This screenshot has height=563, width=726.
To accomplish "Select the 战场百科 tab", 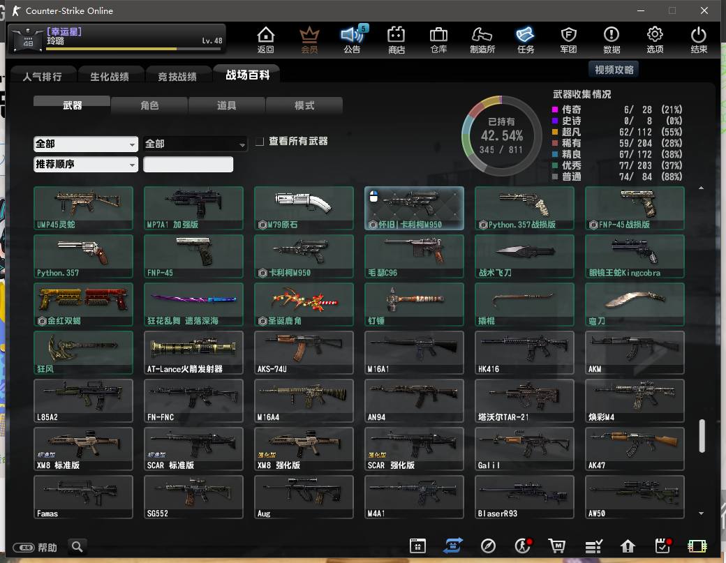I will tap(247, 75).
